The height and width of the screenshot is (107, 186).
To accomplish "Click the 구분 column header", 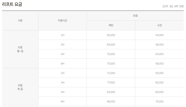I will pos(20,20).
